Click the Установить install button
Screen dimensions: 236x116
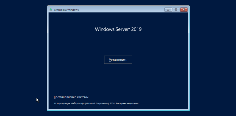coord(118,60)
